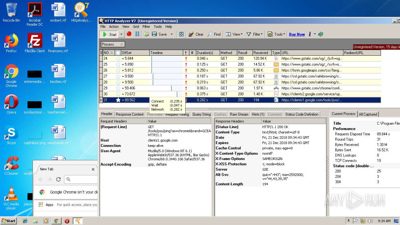
Task: Clear all captured sessions
Action: pos(196,34)
